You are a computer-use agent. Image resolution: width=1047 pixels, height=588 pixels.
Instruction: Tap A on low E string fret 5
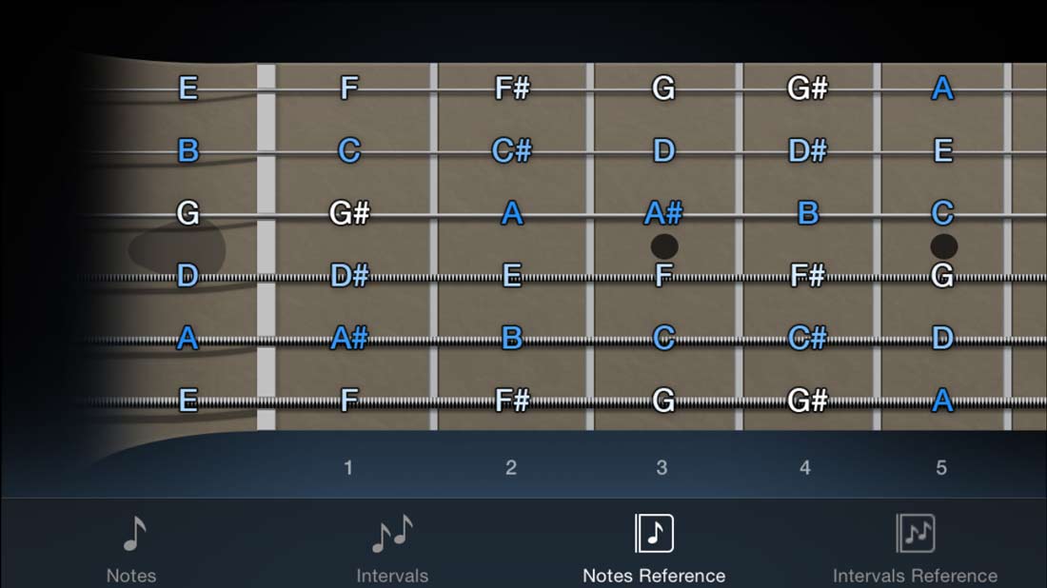coord(943,401)
